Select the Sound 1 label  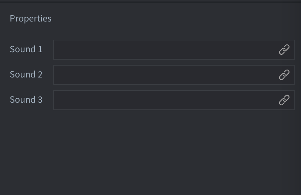tap(26, 49)
